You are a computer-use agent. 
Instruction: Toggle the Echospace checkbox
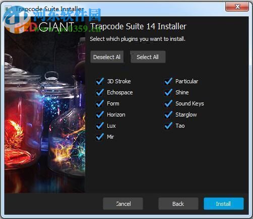coord(100,92)
